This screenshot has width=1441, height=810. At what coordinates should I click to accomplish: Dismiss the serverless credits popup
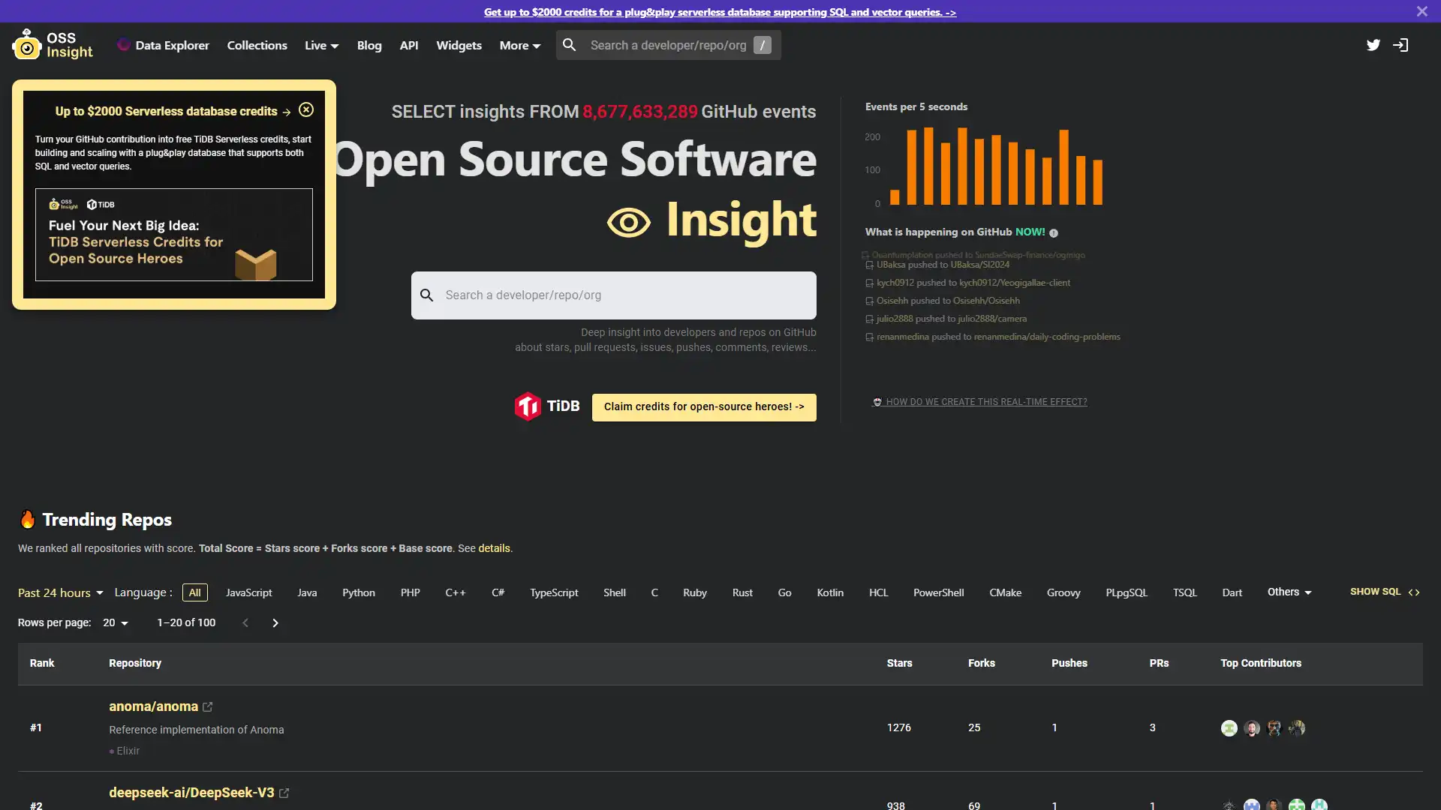tap(306, 109)
